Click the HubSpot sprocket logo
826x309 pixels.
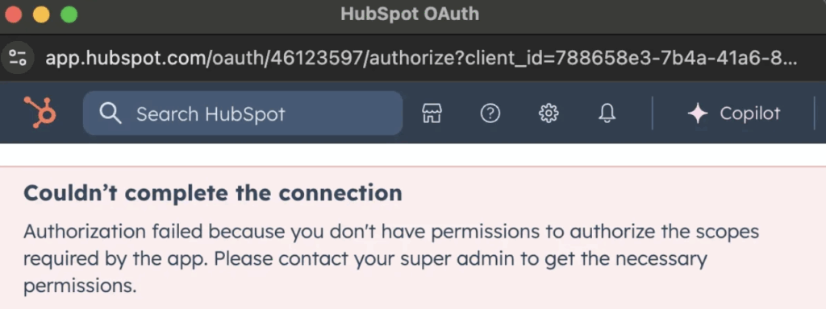tap(40, 113)
